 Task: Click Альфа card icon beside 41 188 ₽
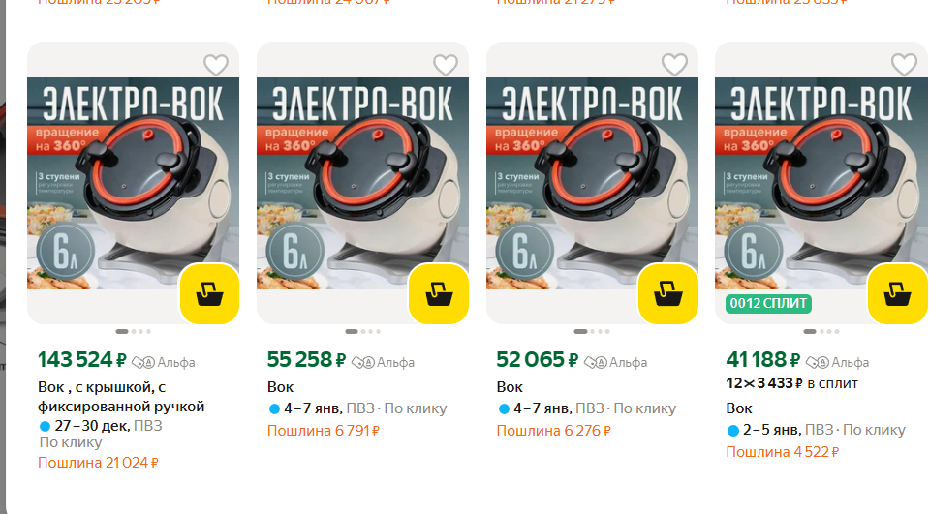click(818, 362)
